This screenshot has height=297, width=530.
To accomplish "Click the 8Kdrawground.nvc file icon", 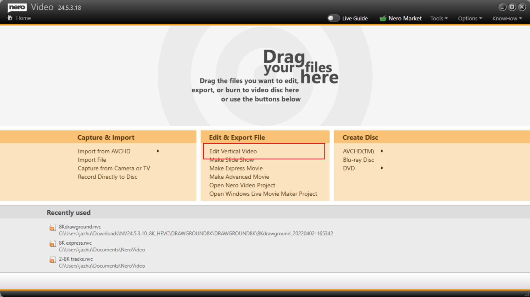I will (53, 227).
